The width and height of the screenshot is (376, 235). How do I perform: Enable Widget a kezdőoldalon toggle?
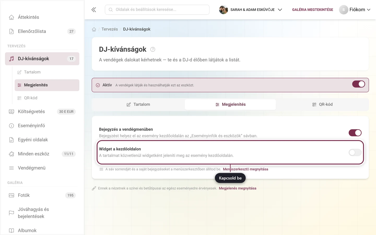point(355,152)
